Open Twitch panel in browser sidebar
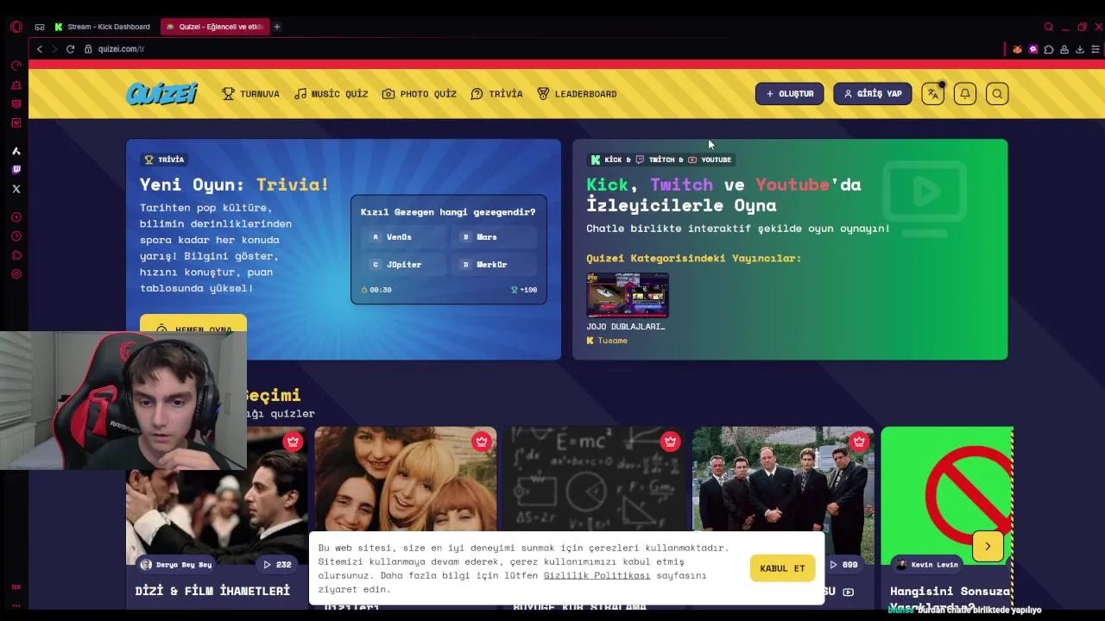This screenshot has width=1105, height=621. click(16, 170)
